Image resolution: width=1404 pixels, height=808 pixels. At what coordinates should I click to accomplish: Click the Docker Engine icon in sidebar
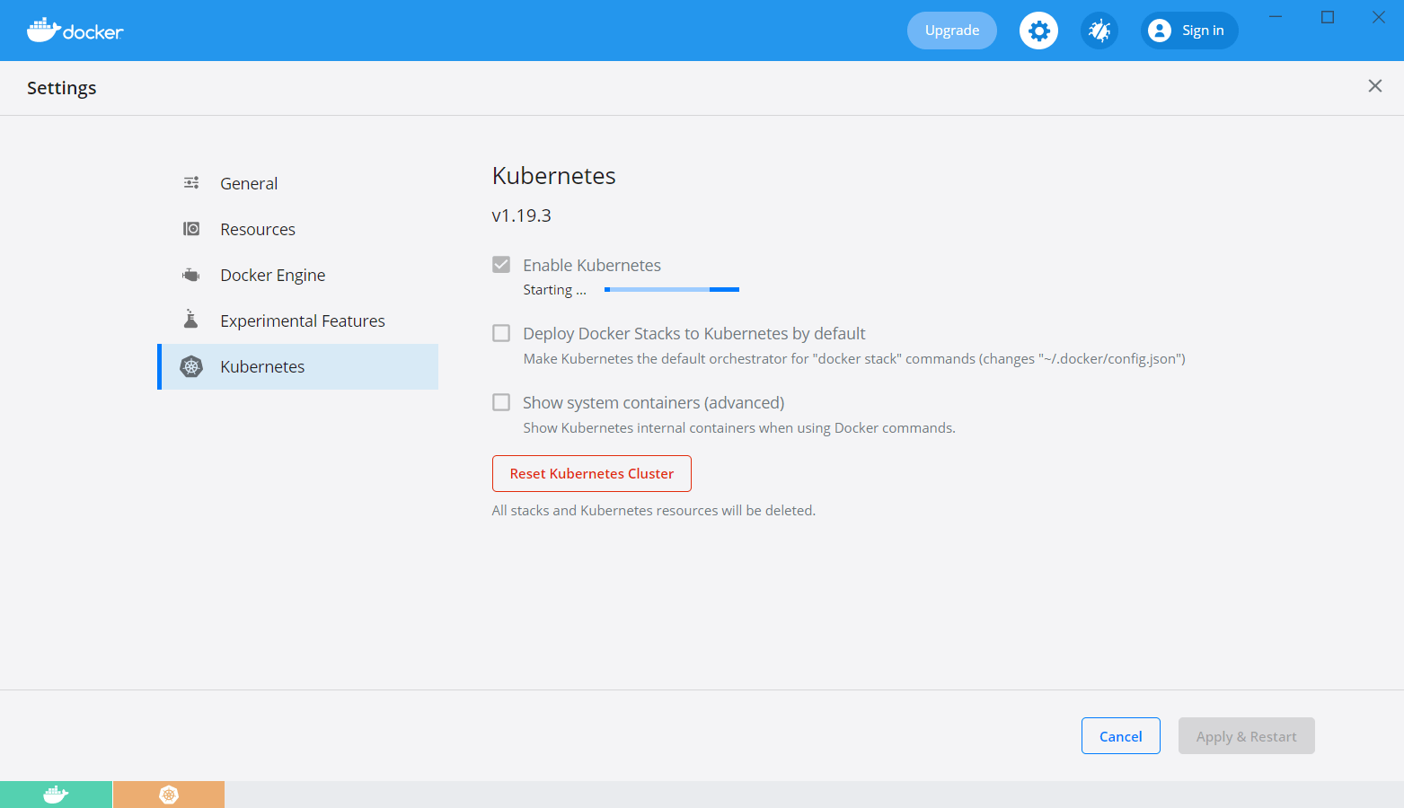pos(191,275)
